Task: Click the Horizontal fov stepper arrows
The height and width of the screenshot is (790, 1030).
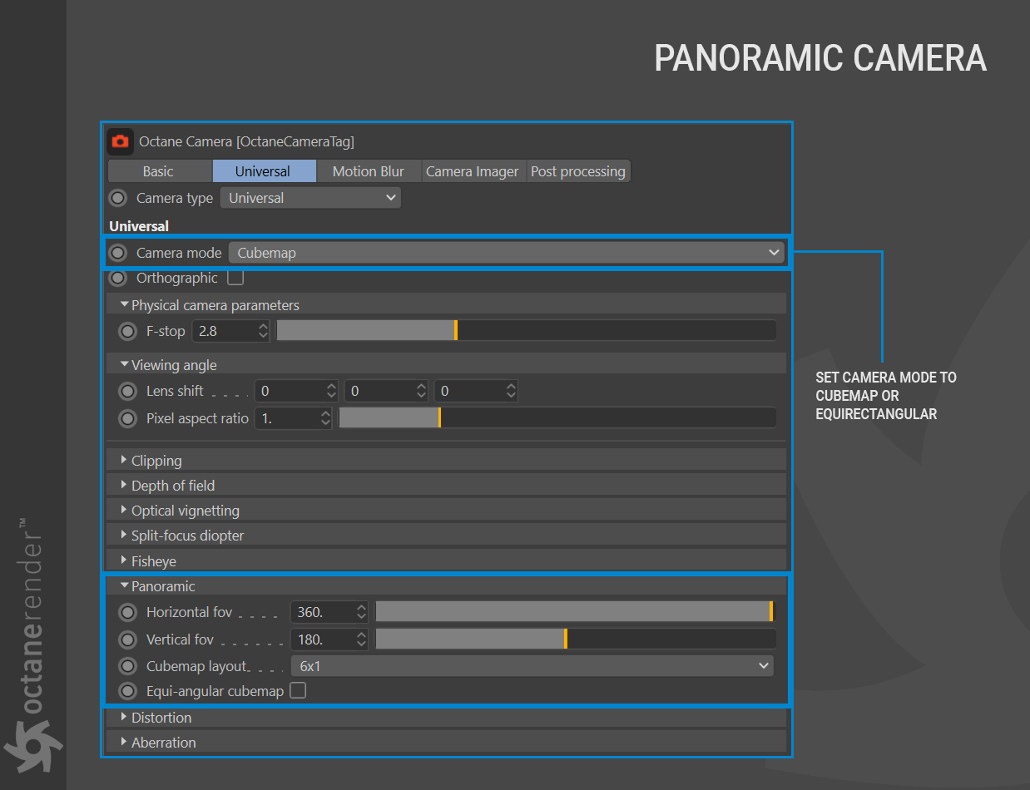Action: tap(361, 612)
